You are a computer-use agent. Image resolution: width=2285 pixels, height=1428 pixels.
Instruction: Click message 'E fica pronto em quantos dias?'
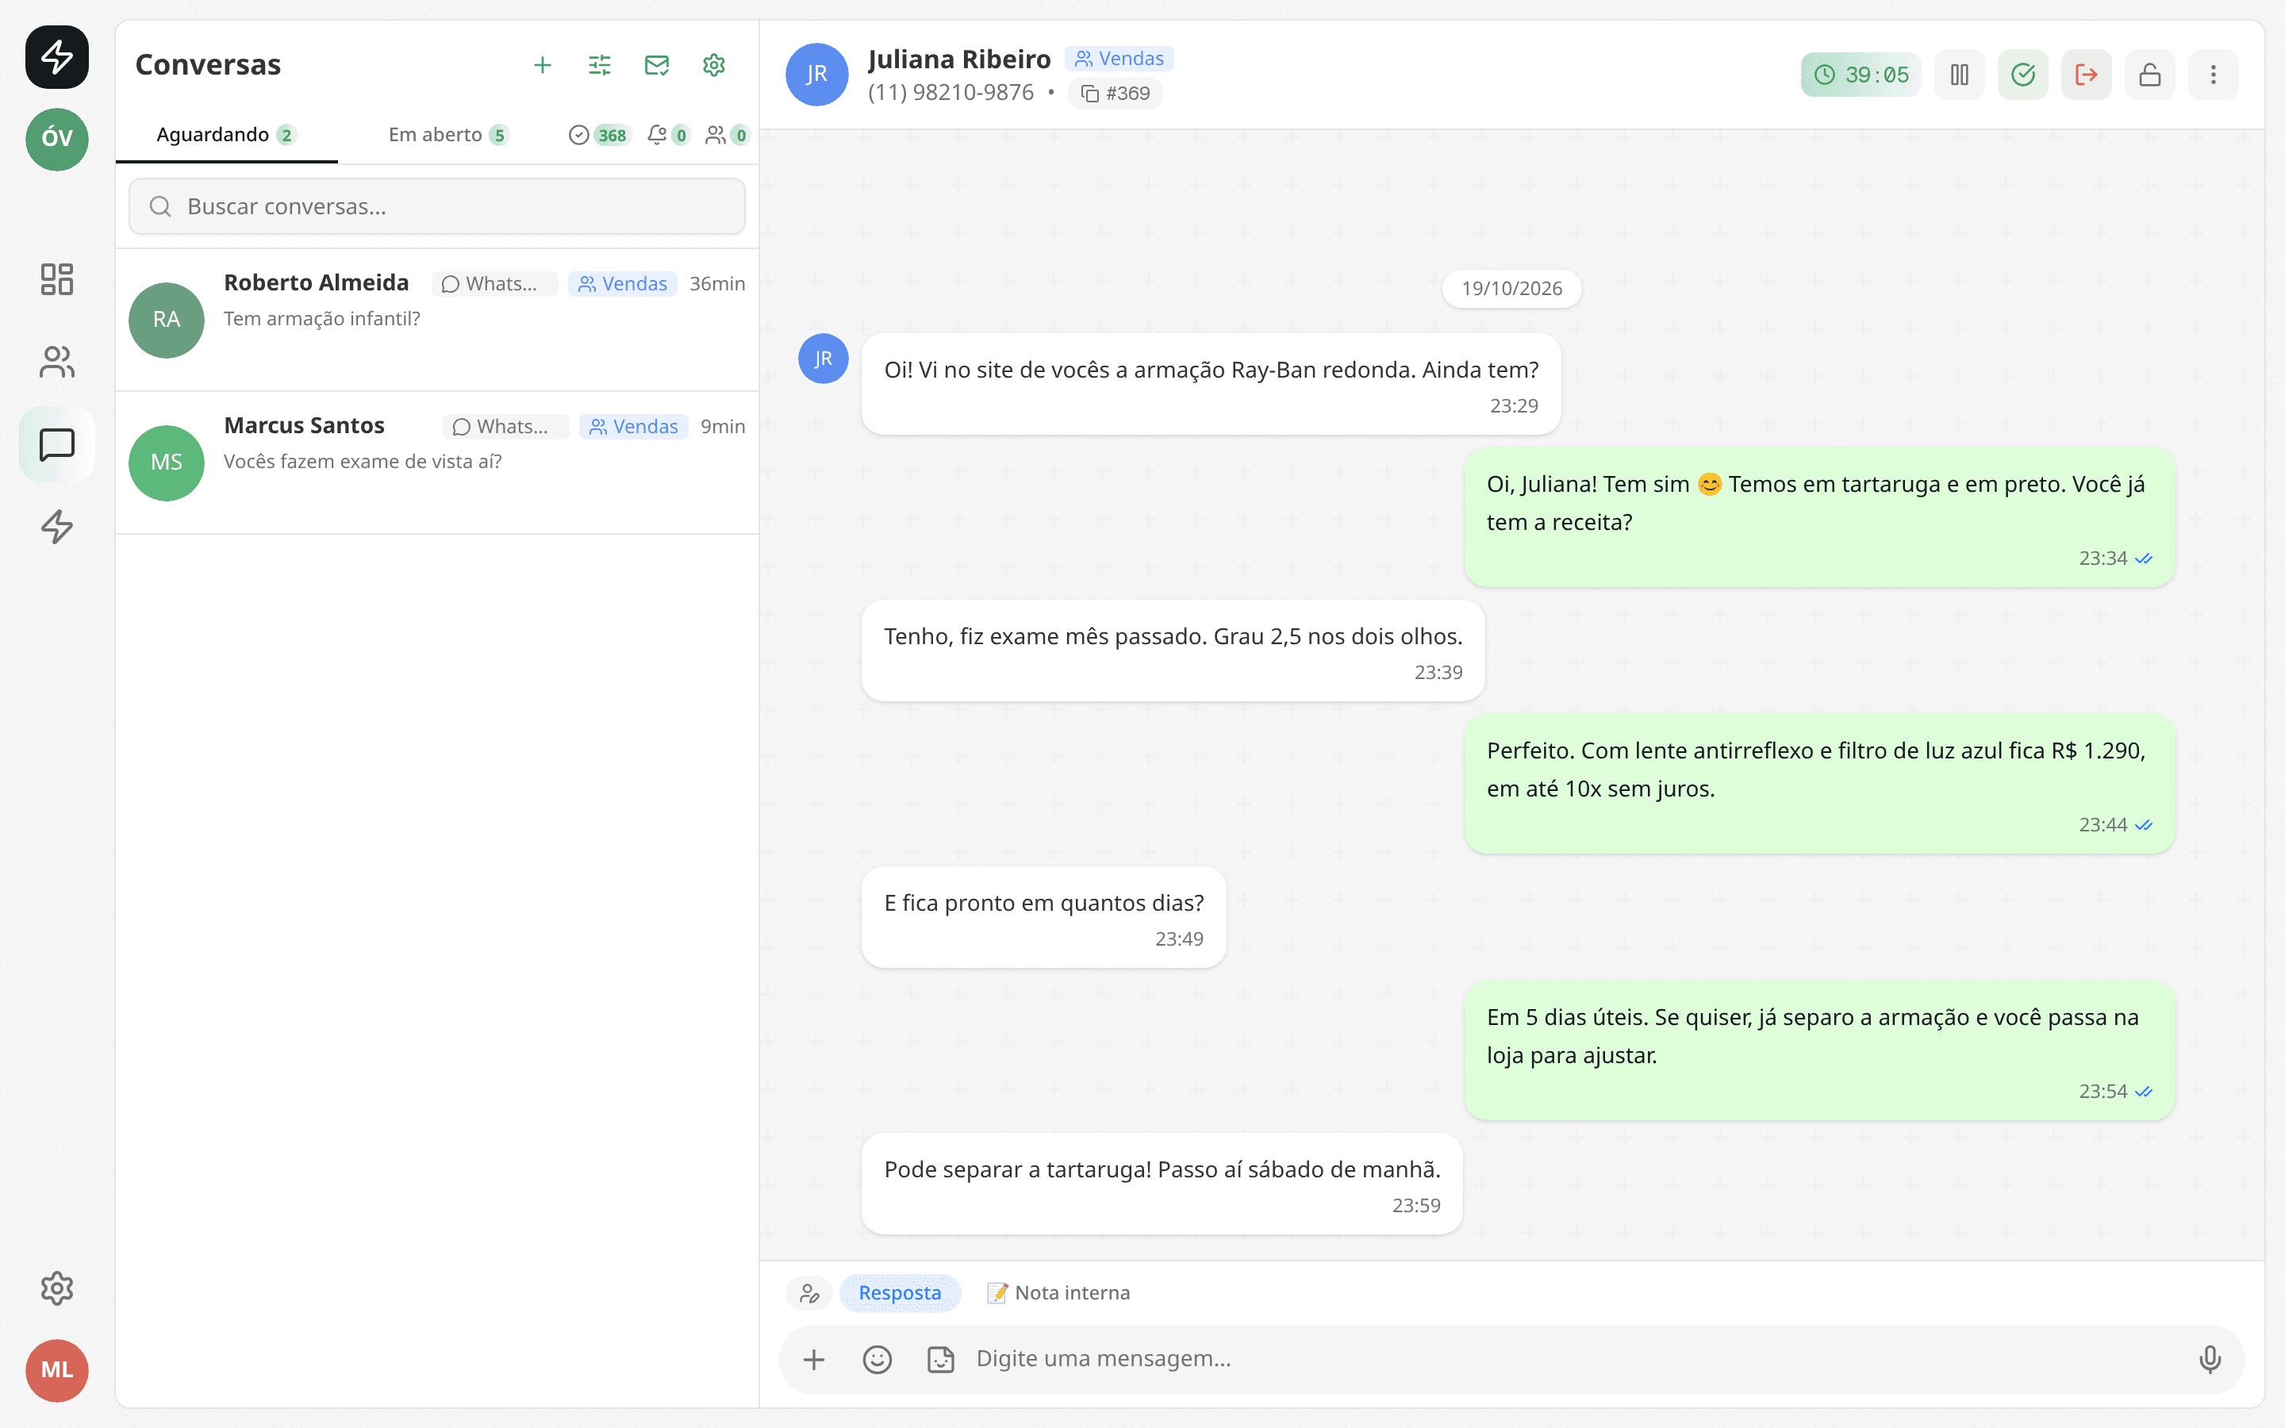pos(1043,918)
